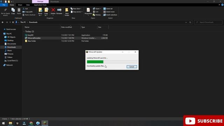
Task: Go up one folder level
Action: point(13,22)
